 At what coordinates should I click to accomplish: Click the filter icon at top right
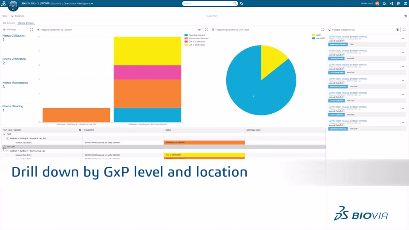click(x=405, y=16)
